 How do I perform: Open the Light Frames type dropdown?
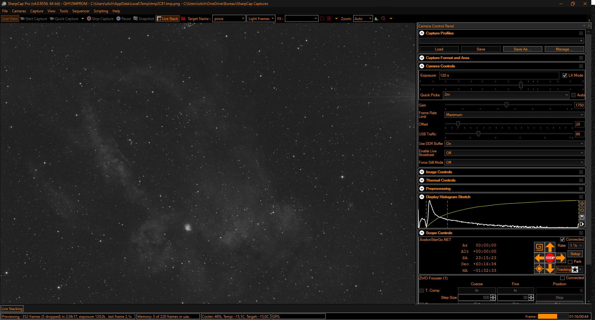pos(261,19)
